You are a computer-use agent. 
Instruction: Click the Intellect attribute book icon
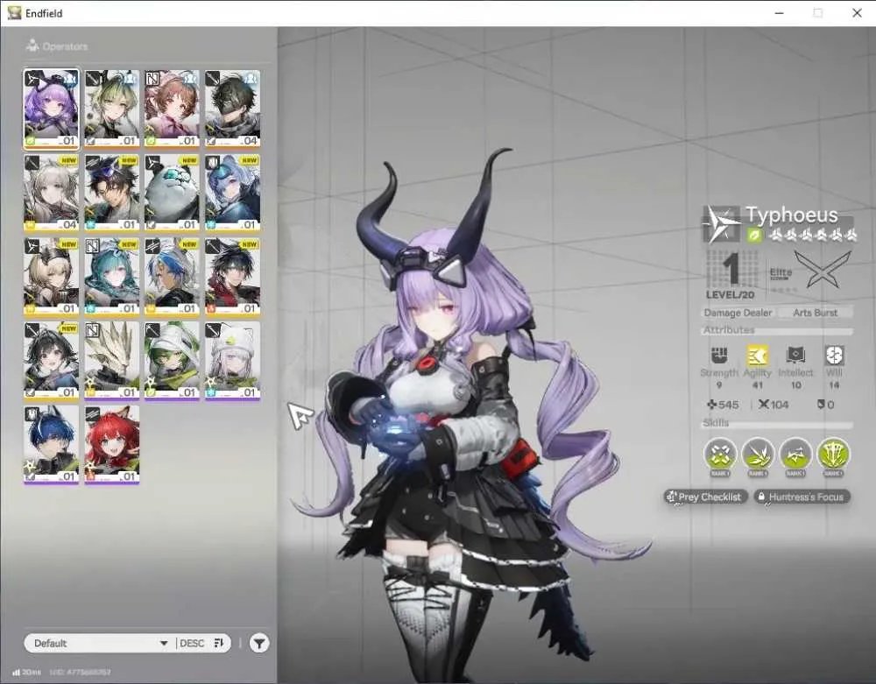tap(795, 355)
